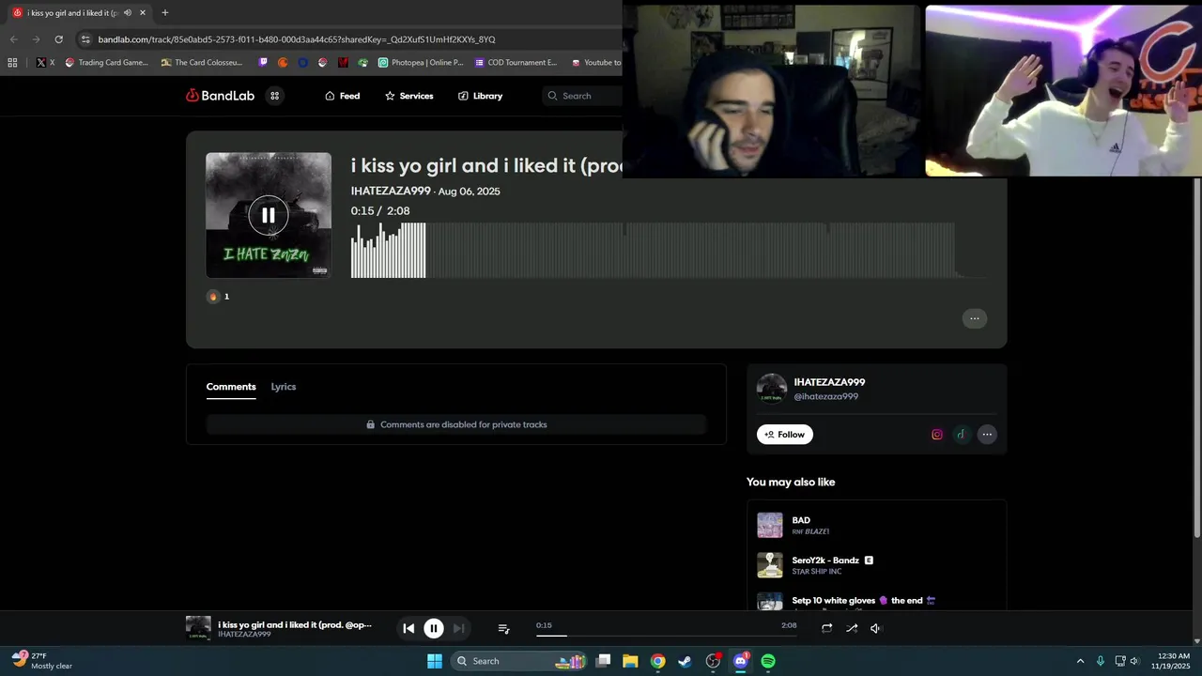Viewport: 1202px width, 676px height.
Task: Click the SeroY2k - Bandz cover thumbnail
Action: (x=770, y=565)
